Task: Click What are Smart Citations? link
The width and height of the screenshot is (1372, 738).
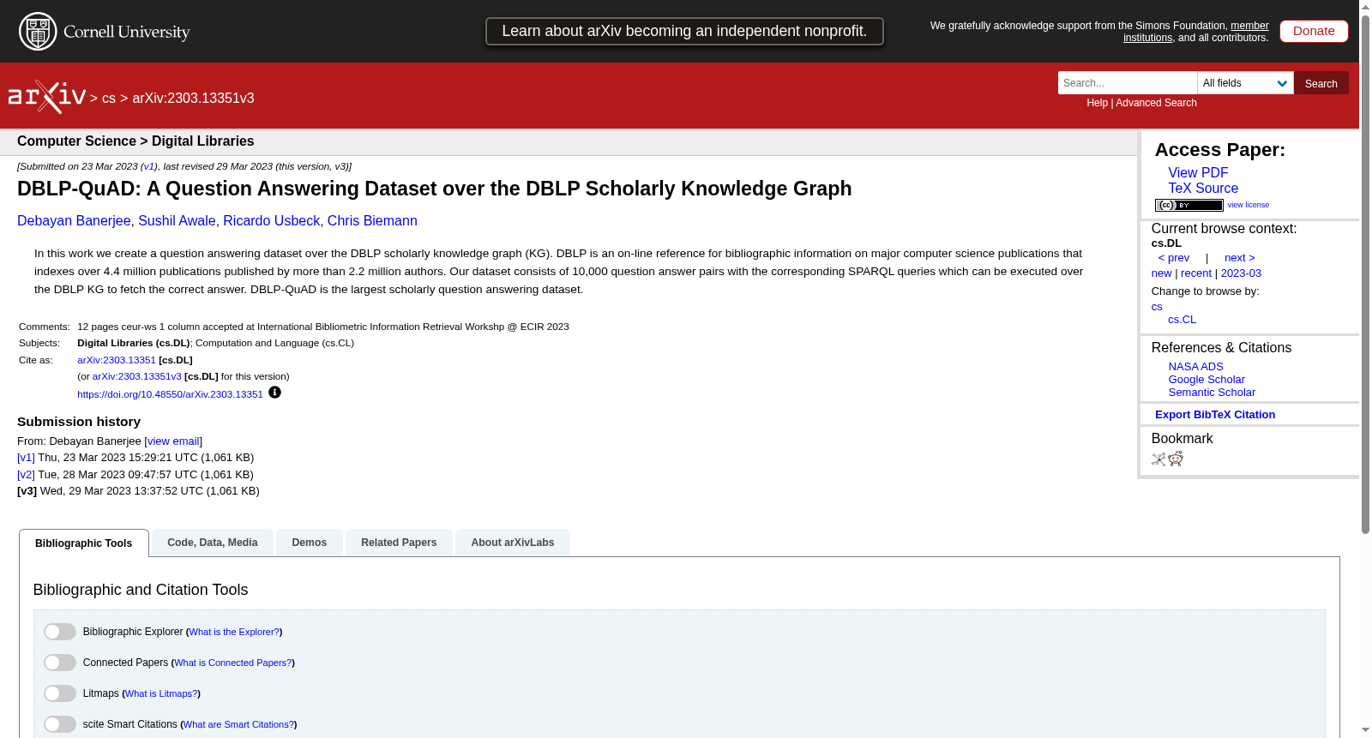Action: point(238,724)
